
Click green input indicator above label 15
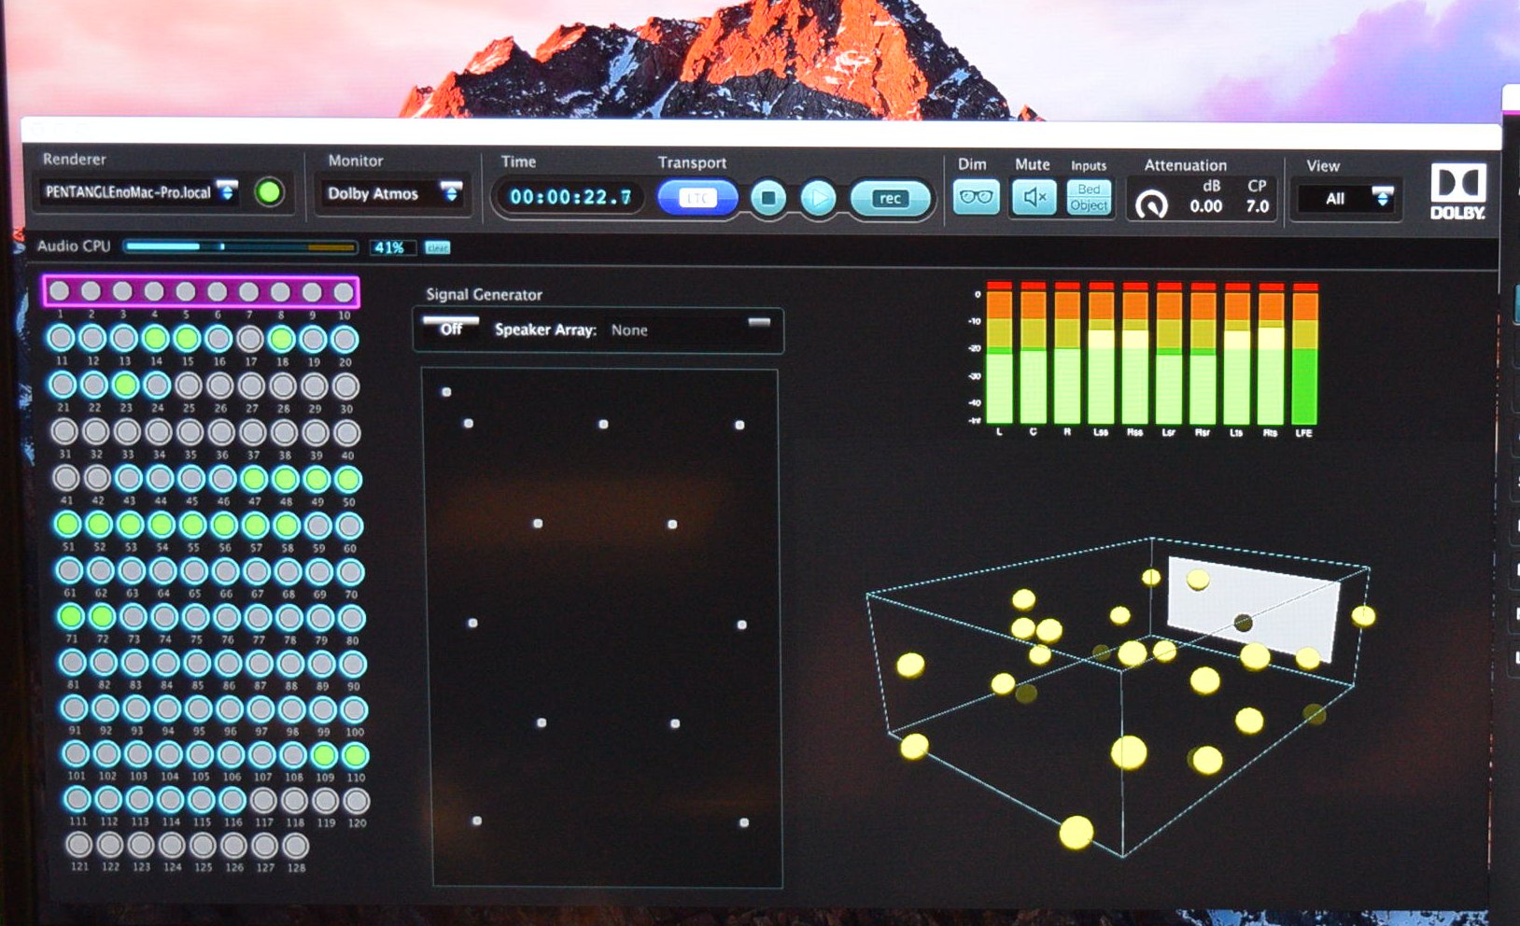(187, 338)
